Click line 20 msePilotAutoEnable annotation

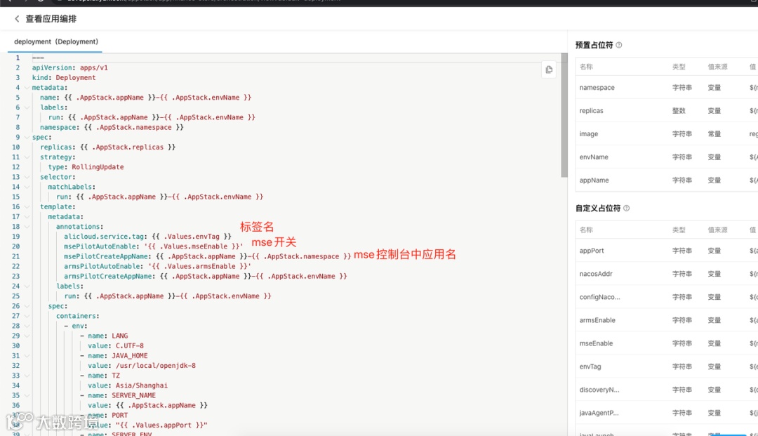[154, 246]
